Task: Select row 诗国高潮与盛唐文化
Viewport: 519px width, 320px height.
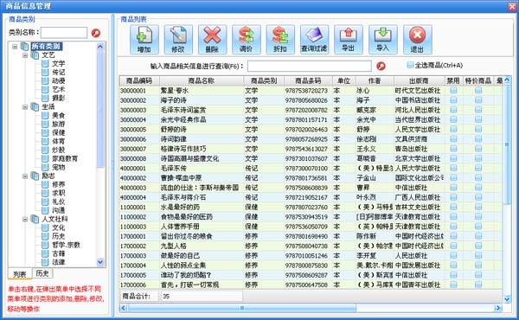Action: [311, 158]
